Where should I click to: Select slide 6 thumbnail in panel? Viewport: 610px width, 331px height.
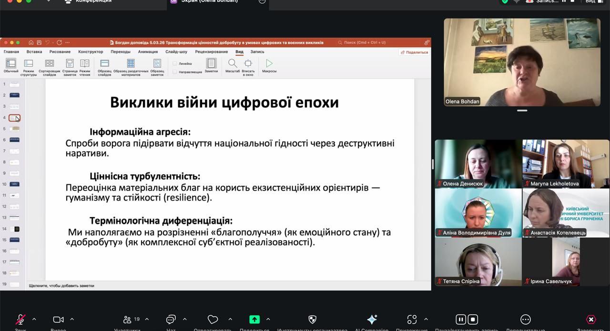click(15, 140)
